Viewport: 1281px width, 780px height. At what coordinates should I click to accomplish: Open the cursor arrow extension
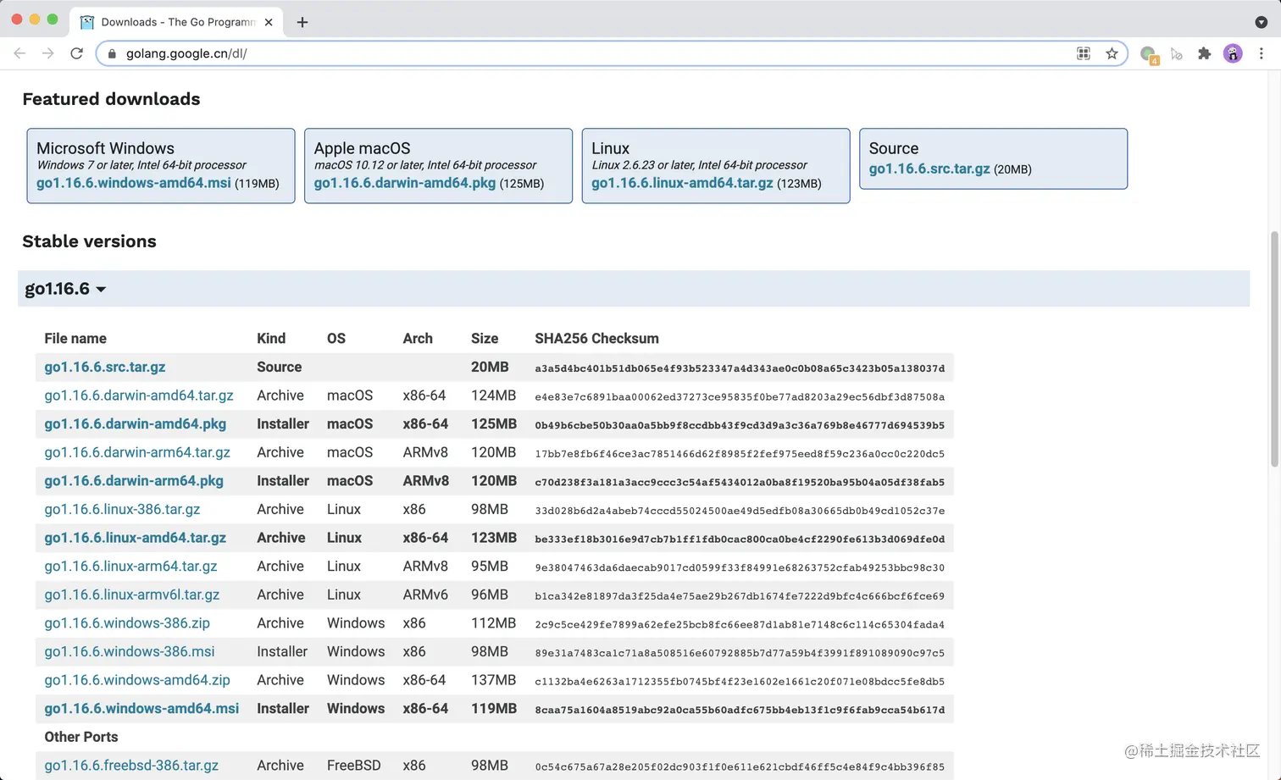(x=1176, y=53)
